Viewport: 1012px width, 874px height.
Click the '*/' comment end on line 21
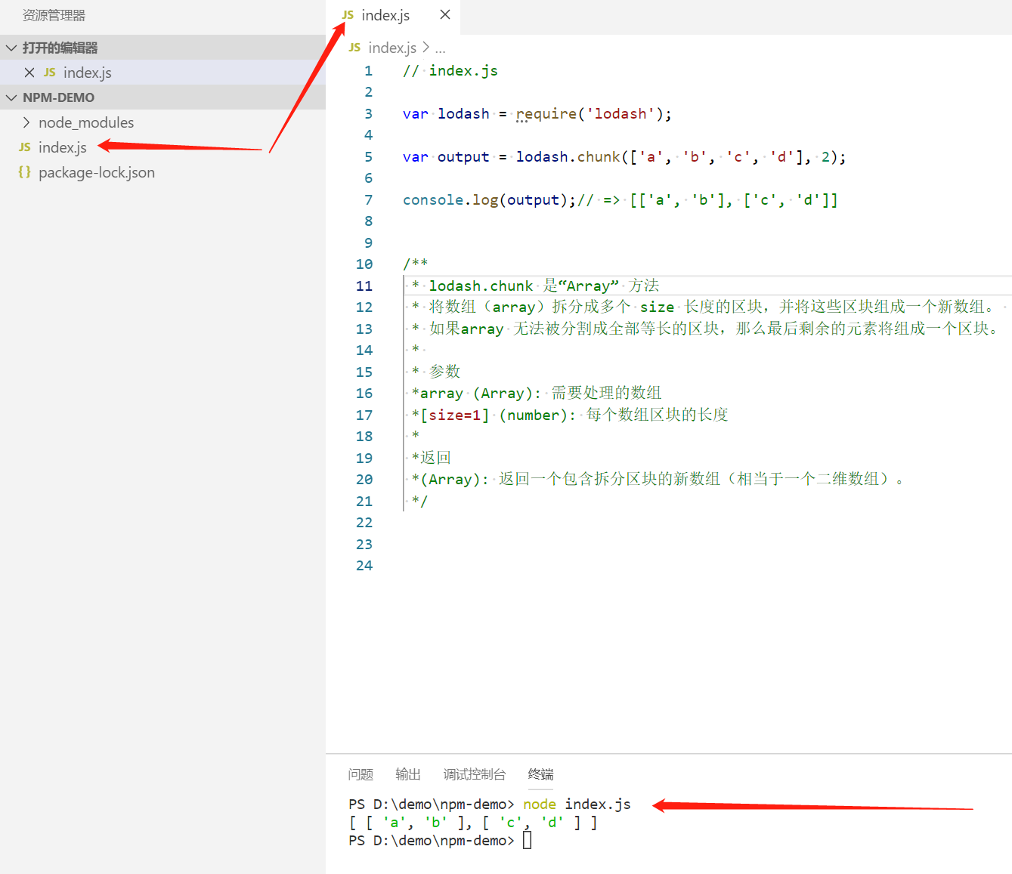(420, 502)
